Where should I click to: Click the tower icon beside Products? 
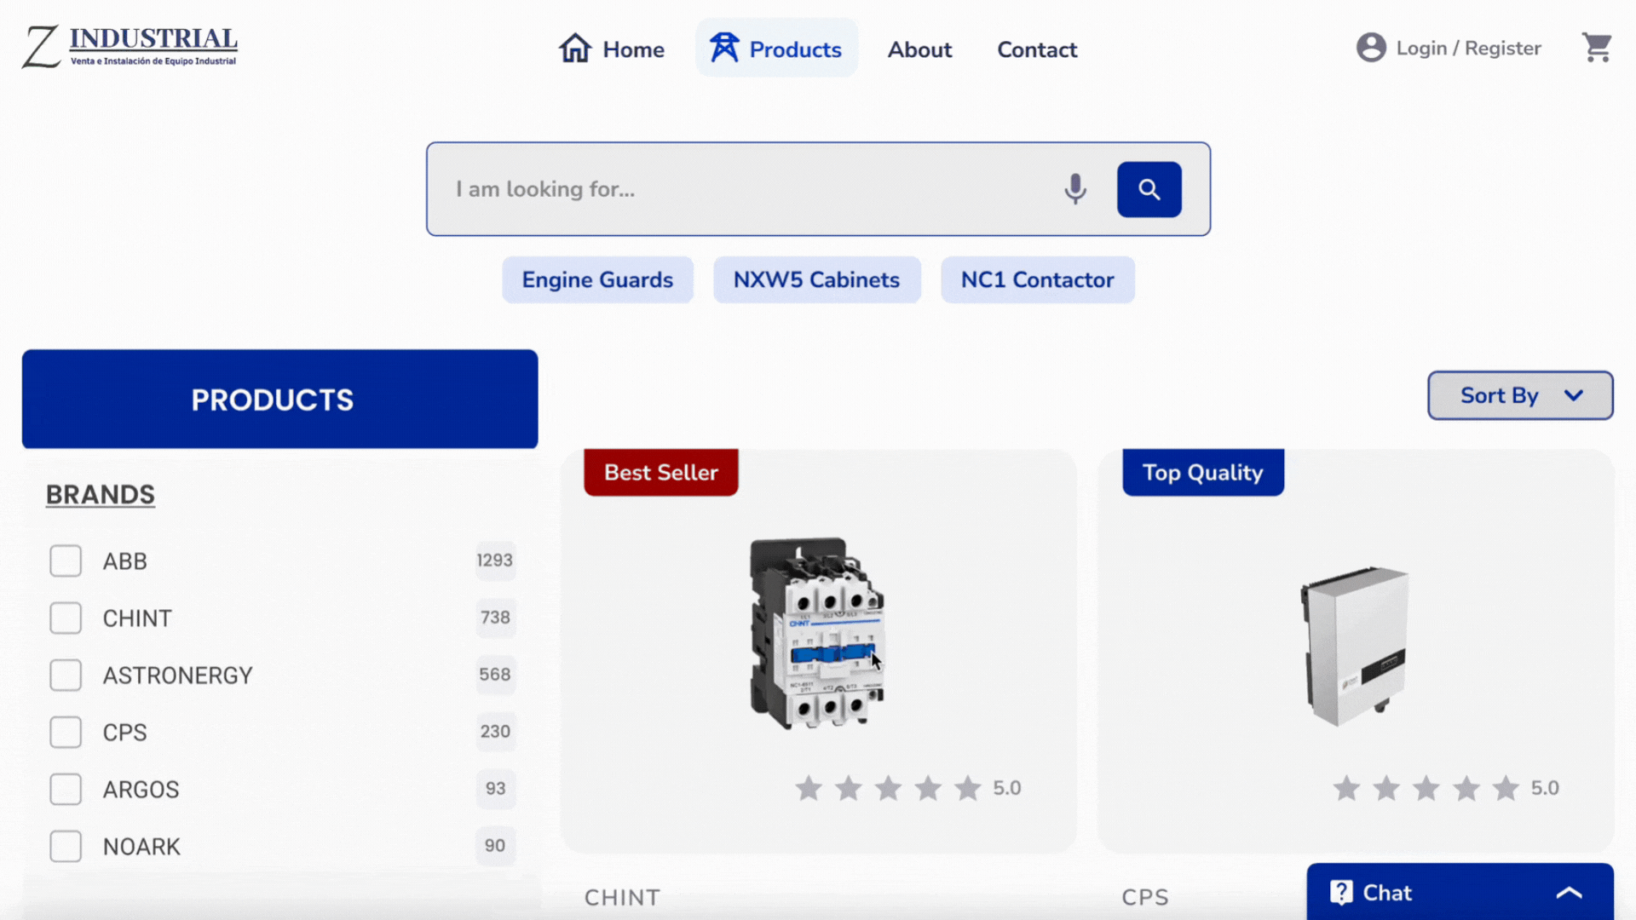click(724, 49)
